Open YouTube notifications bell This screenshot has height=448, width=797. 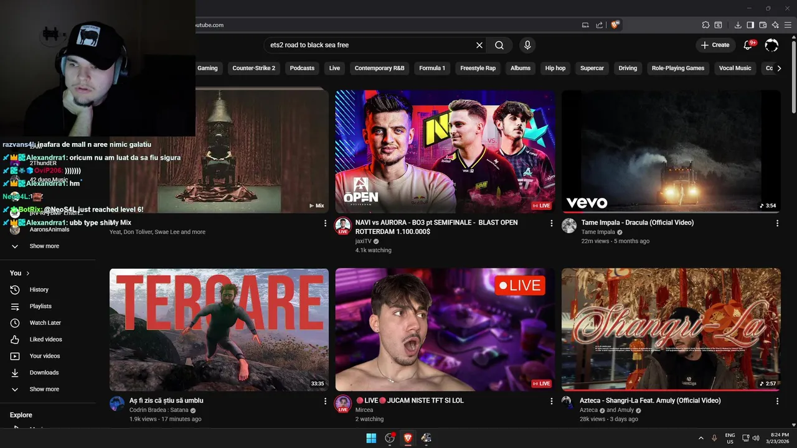click(748, 45)
